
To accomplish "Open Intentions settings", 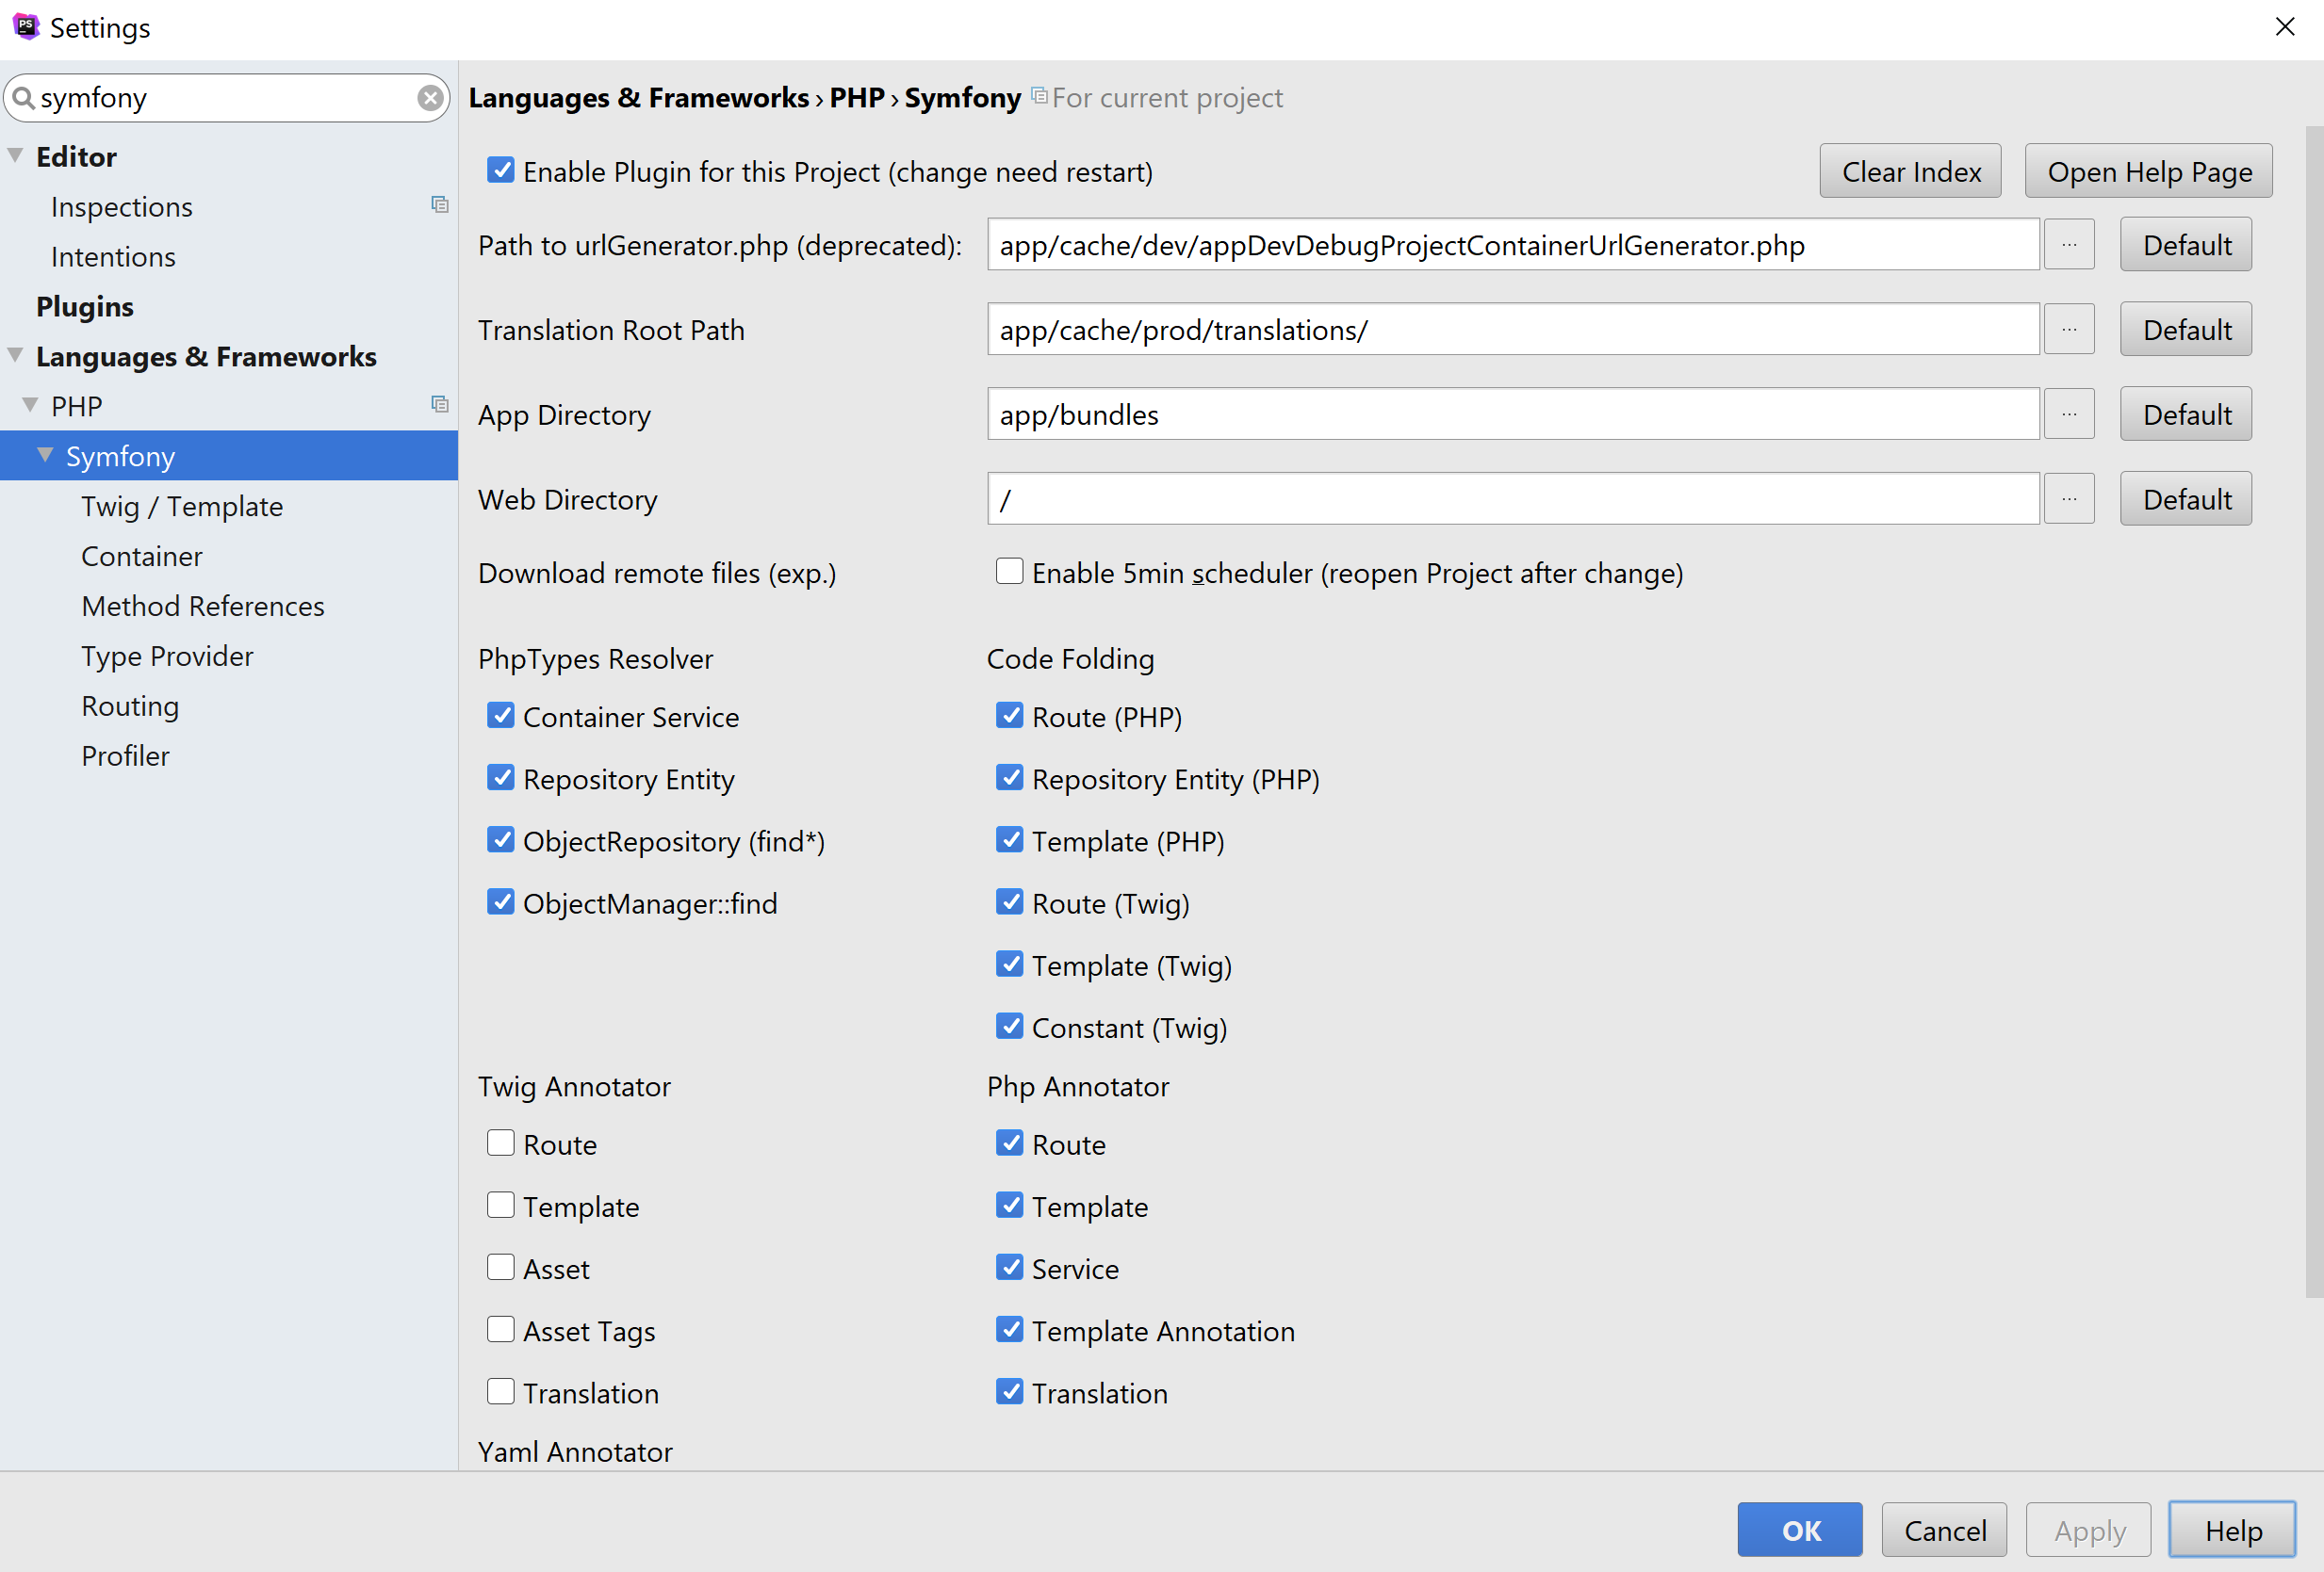I will click(x=113, y=257).
